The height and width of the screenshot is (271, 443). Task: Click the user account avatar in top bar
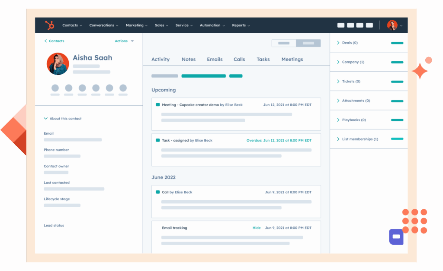(x=392, y=25)
